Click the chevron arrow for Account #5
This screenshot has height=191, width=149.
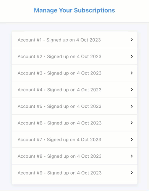click(132, 106)
